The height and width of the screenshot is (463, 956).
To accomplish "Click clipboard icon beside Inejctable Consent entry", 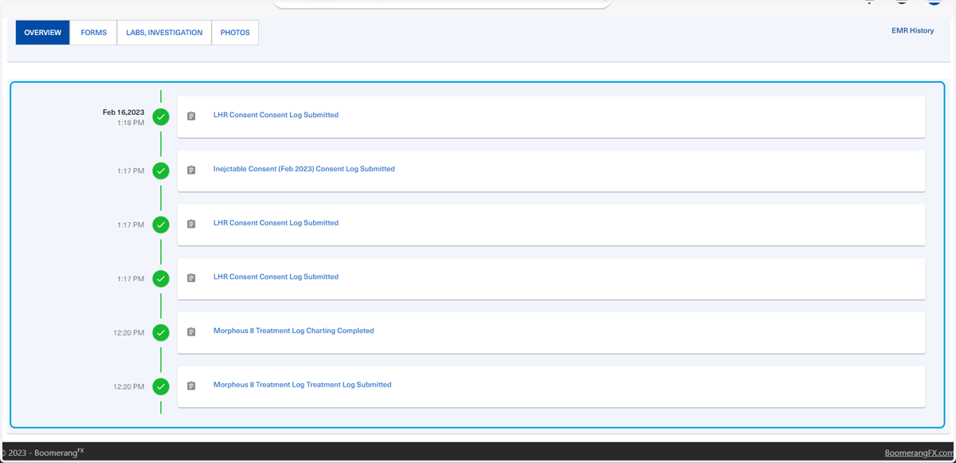I will click(x=191, y=171).
